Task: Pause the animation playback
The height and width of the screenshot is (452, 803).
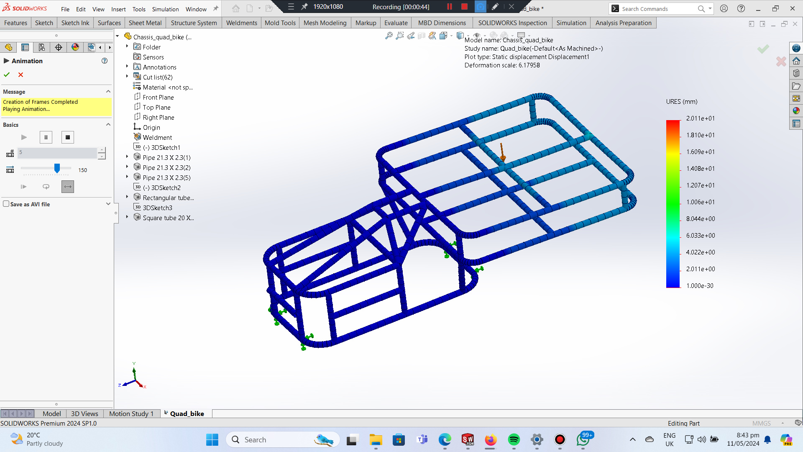Action: (x=46, y=137)
